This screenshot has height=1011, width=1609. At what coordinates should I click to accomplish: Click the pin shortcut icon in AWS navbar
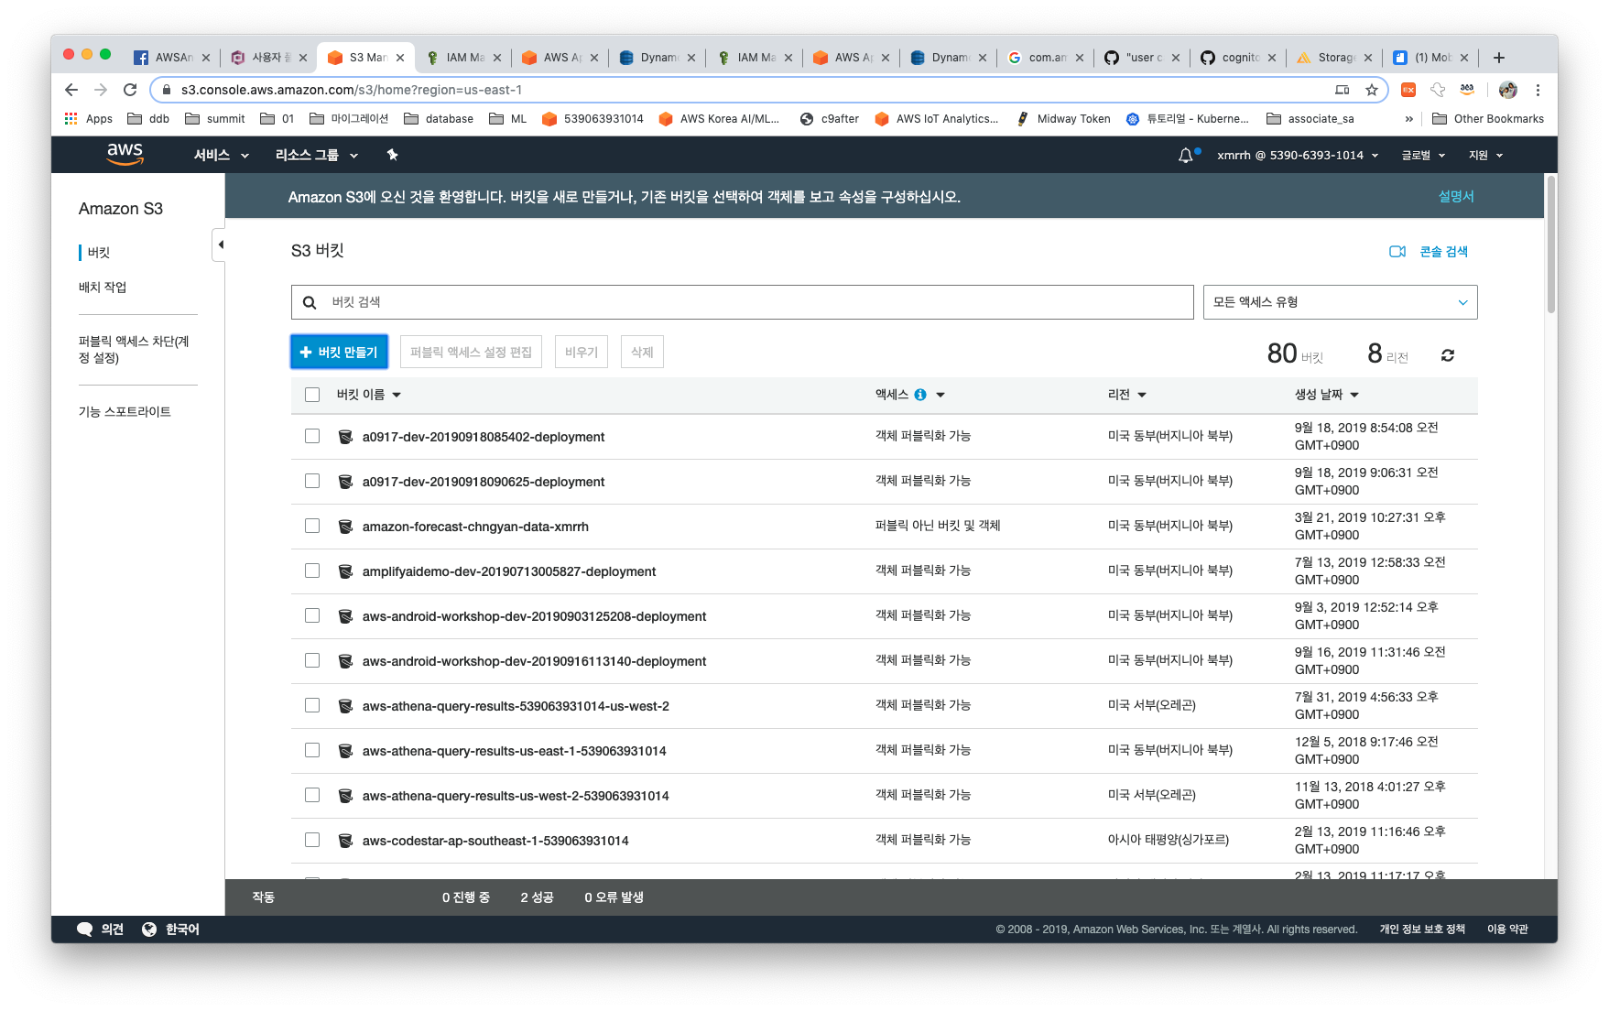click(x=392, y=155)
